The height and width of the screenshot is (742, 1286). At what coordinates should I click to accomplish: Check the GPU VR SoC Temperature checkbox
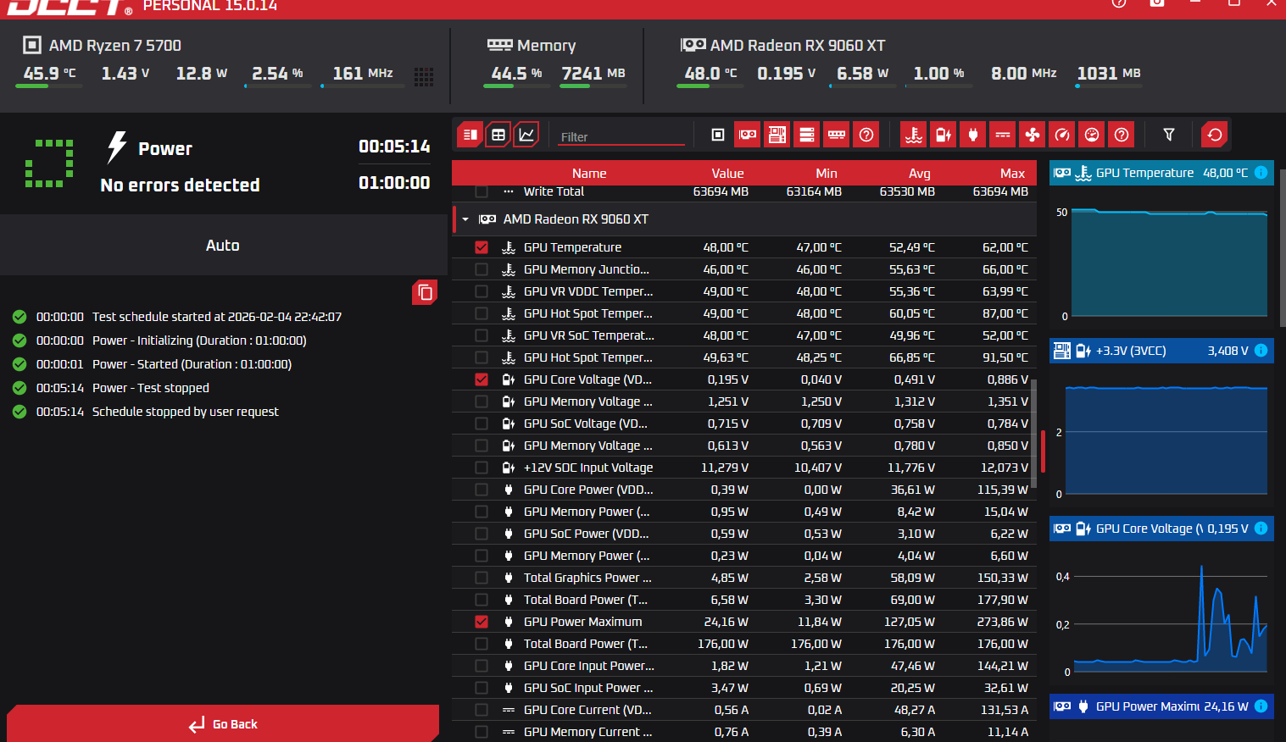click(x=482, y=335)
